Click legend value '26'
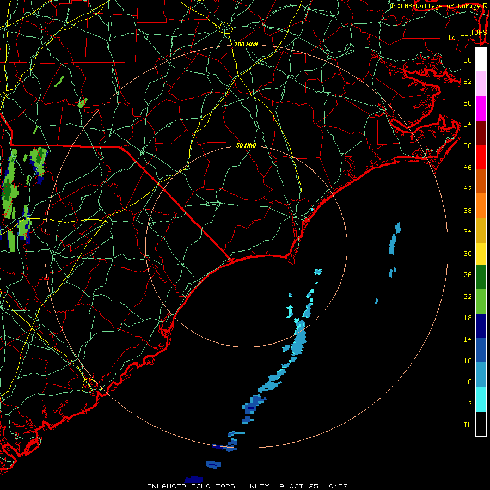The height and width of the screenshot is (490, 490). 468,275
